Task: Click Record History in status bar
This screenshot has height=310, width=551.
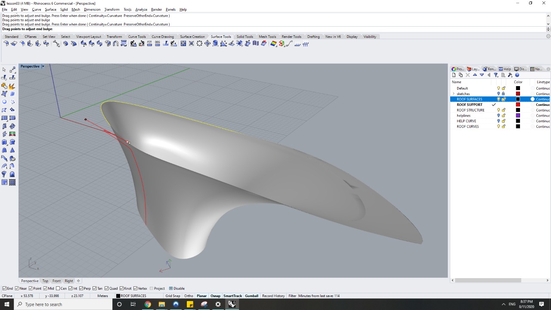Action: pos(273,296)
